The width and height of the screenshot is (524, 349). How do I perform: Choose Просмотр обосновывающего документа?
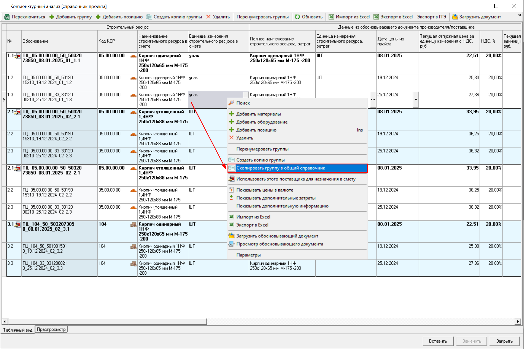click(297, 244)
